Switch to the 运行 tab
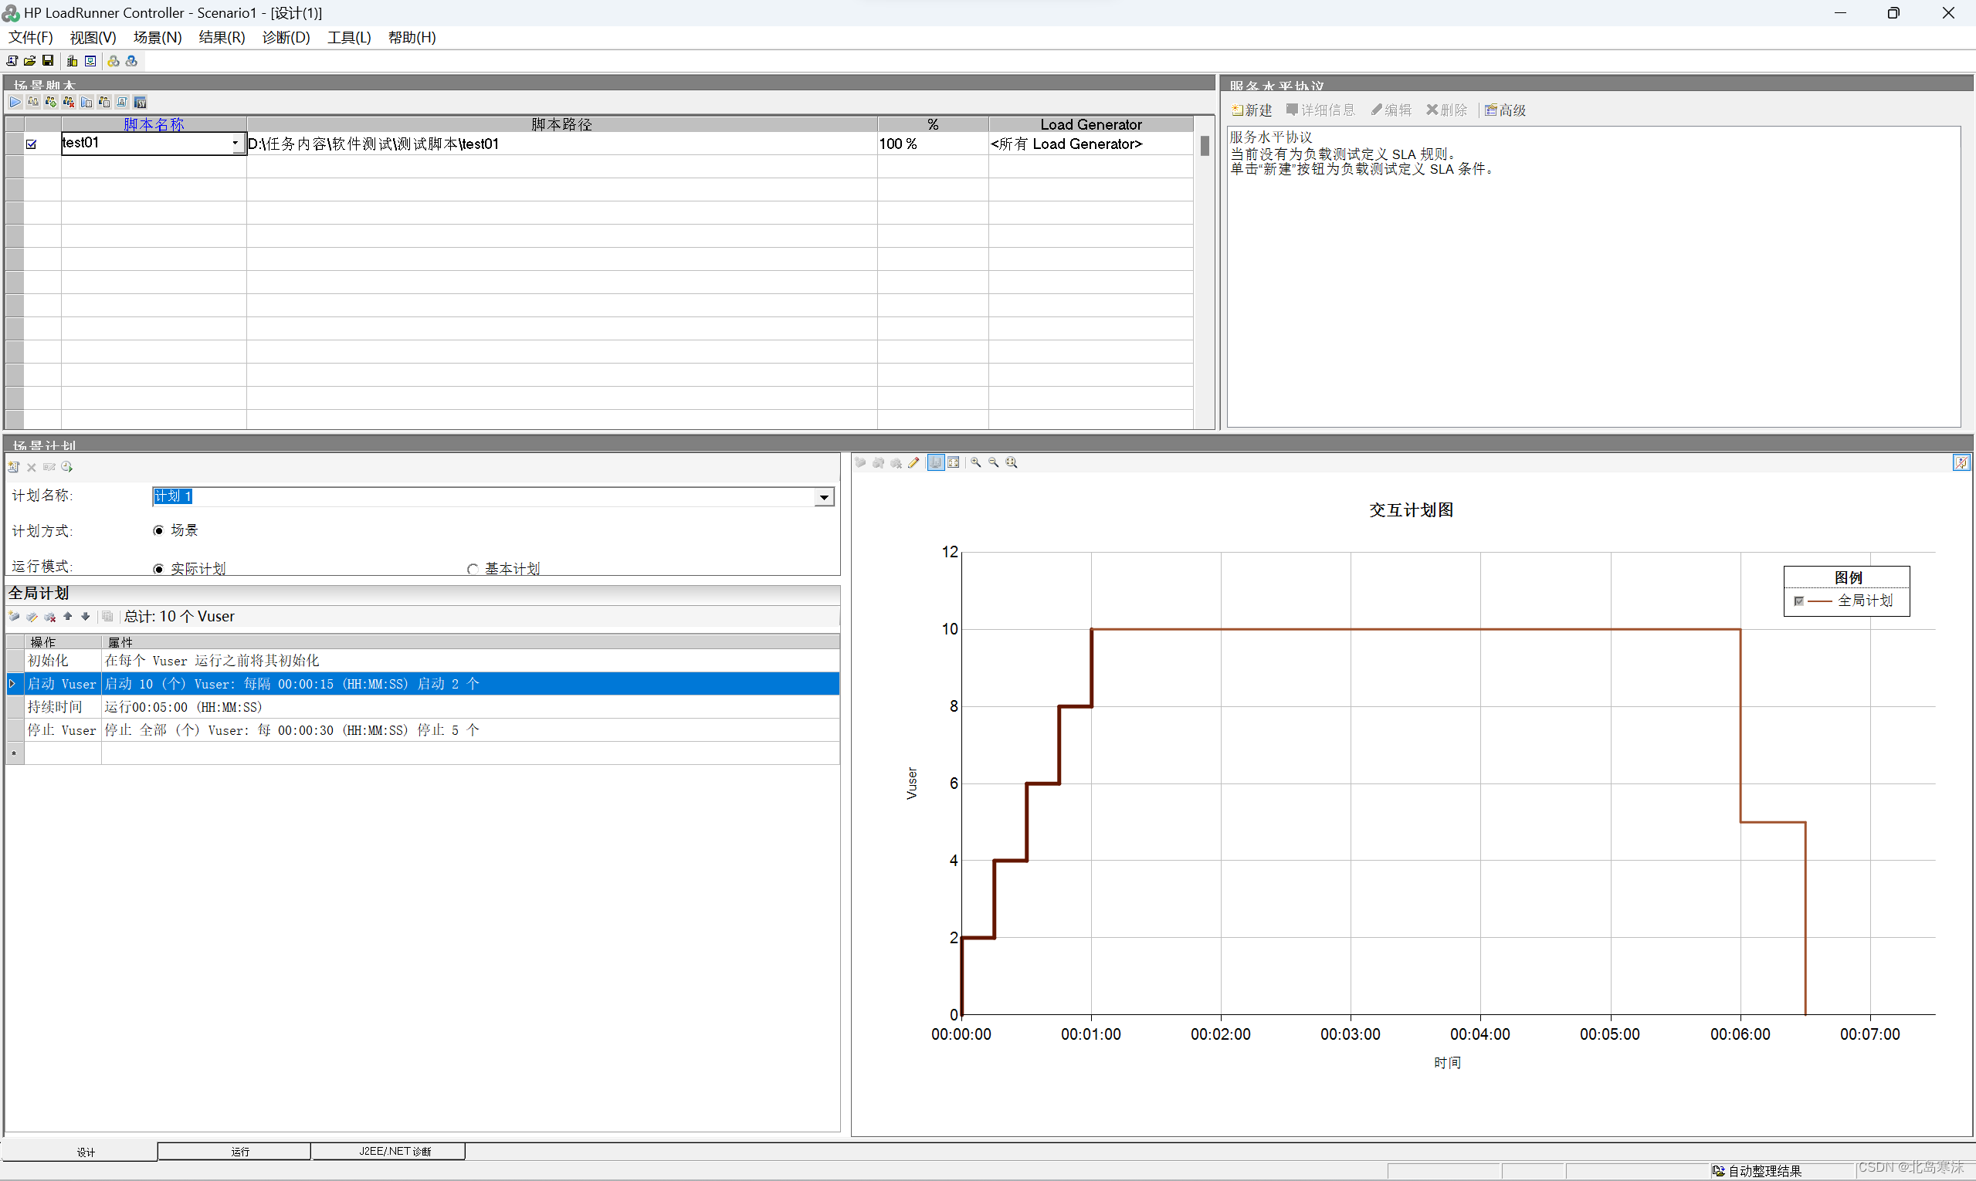The image size is (1976, 1181). (x=239, y=1152)
